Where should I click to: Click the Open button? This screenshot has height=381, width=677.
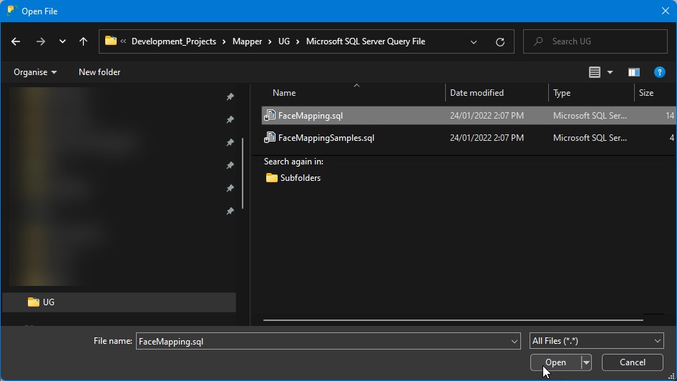pos(555,362)
